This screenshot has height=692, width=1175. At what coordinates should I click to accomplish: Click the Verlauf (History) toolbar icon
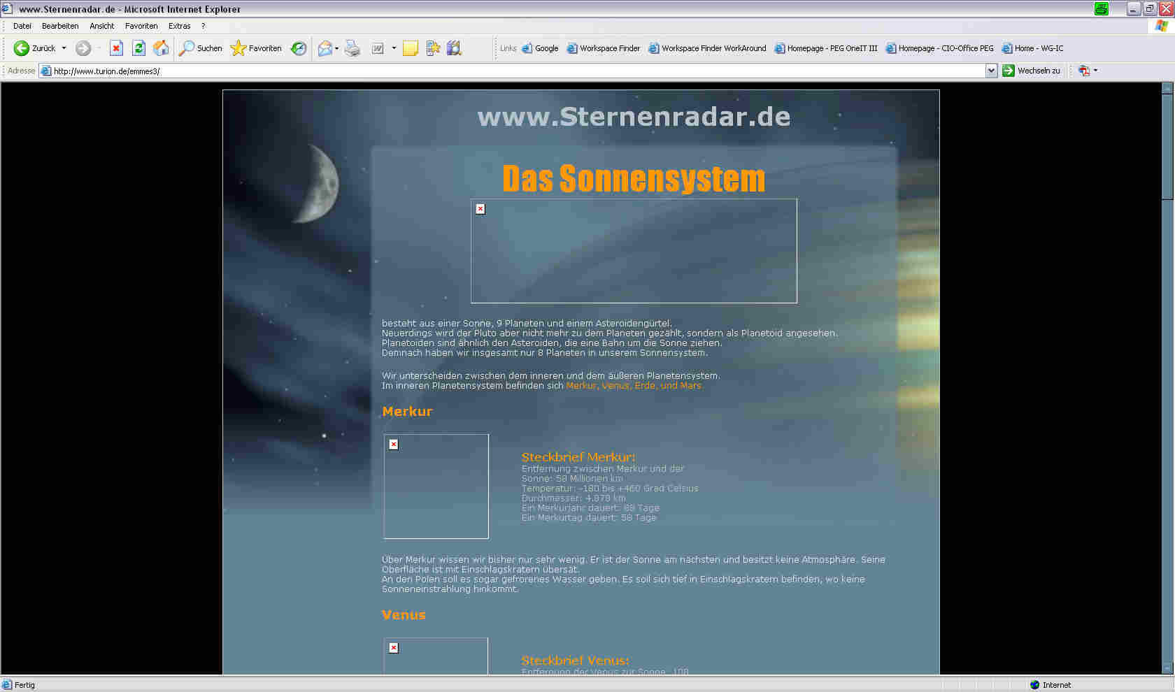point(299,48)
